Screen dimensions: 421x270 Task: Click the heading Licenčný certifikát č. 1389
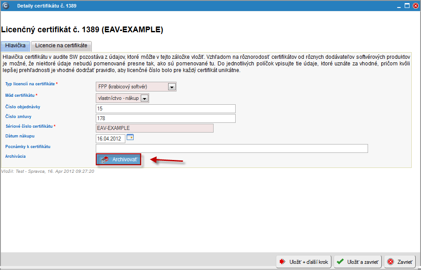82,30
